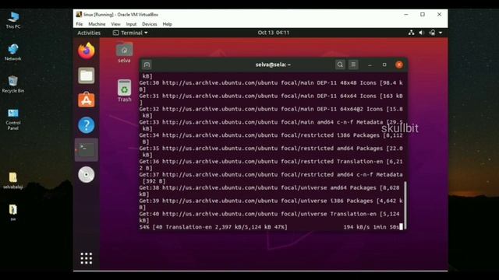Screen dimensions: 499x280
Task: Open the Help icon in dock
Action: pos(87,124)
